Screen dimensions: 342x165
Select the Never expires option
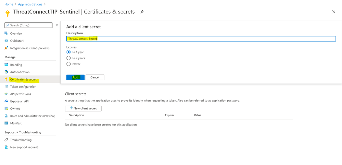coord(68,64)
